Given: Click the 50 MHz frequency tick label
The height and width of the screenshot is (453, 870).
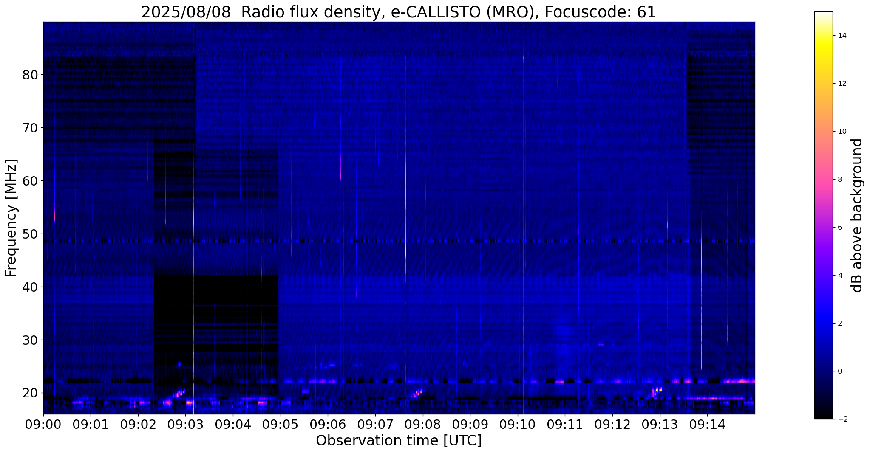Looking at the screenshot, I should [30, 234].
